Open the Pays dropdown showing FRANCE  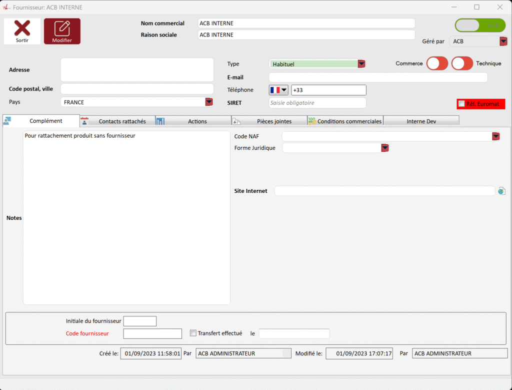pos(209,102)
